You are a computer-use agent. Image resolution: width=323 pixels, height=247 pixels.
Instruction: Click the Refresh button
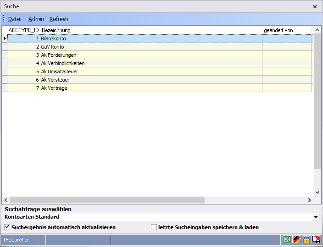[59, 19]
